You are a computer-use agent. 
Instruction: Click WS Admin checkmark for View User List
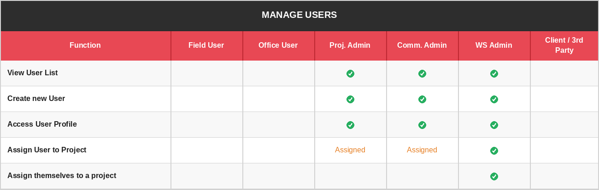(494, 73)
